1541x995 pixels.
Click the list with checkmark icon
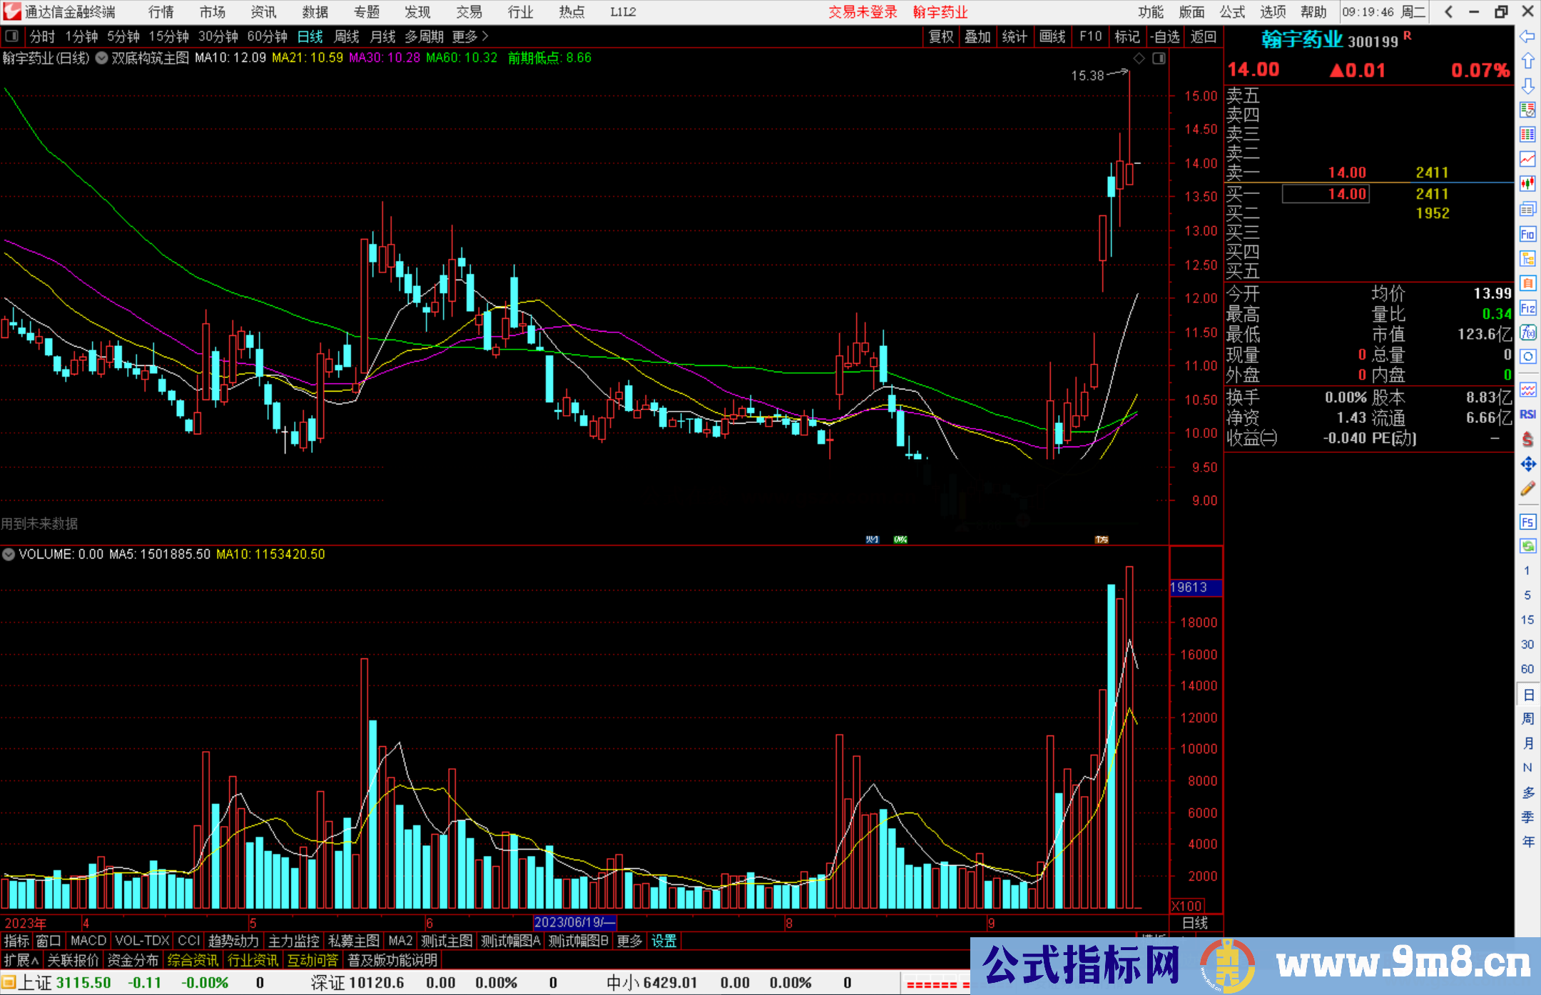click(1527, 110)
